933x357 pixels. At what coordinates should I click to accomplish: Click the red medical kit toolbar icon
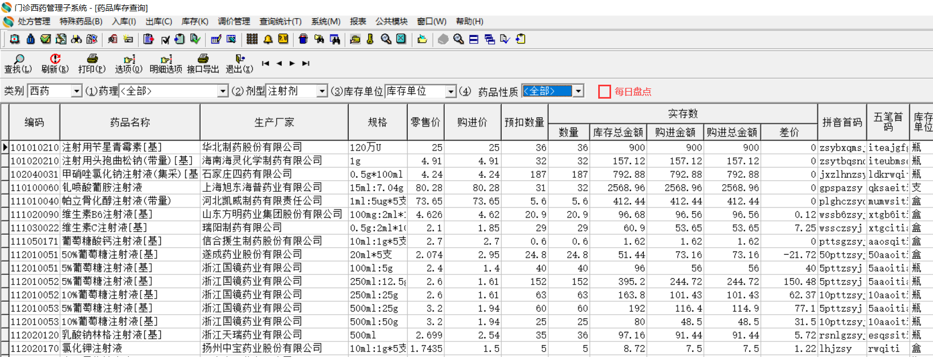coord(14,39)
